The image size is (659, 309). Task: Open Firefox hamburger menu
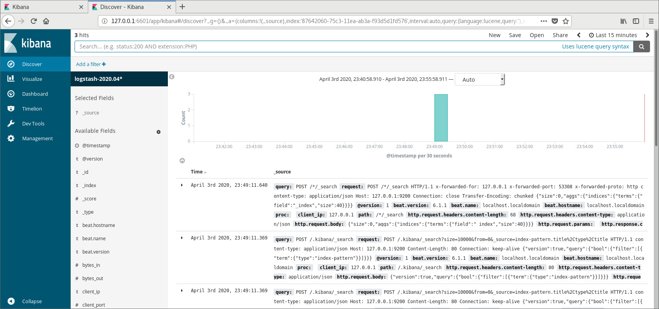[651, 21]
